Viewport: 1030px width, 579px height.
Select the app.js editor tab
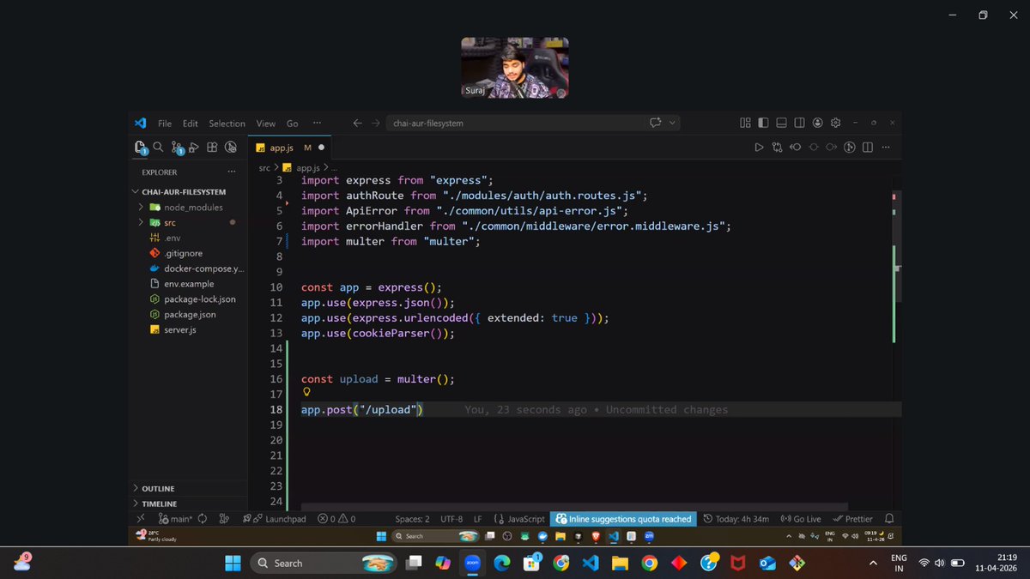pos(282,147)
